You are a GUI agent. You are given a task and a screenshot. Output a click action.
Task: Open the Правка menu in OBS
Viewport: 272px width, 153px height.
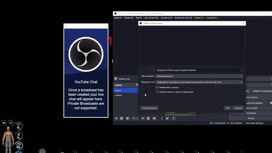point(129,18)
